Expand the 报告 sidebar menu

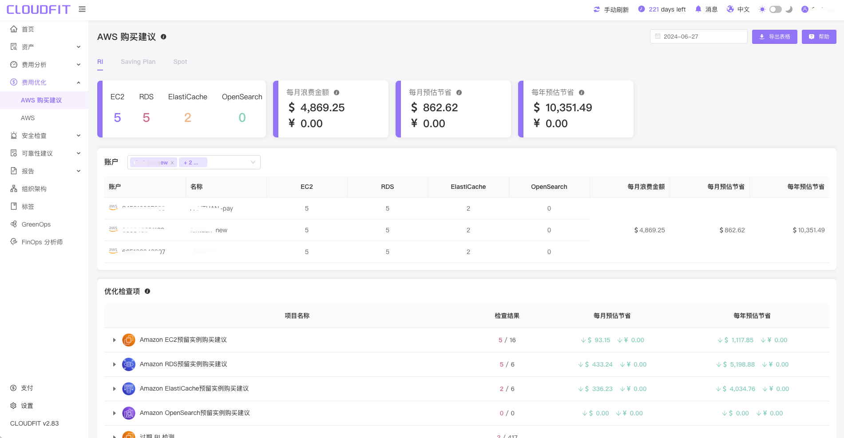coord(44,171)
